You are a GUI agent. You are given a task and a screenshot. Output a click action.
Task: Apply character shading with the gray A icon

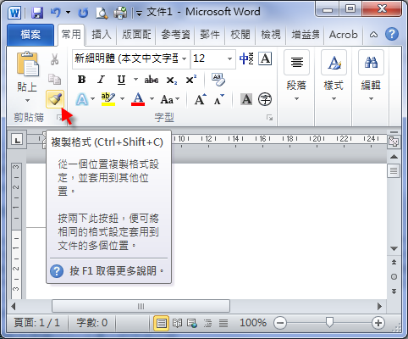coord(246,99)
